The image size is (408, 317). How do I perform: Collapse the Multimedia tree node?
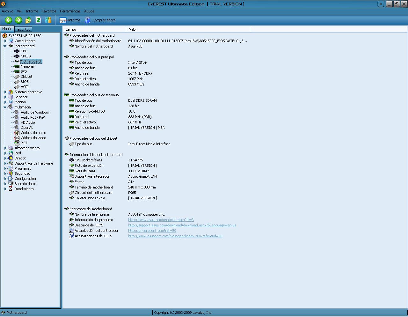(5, 107)
